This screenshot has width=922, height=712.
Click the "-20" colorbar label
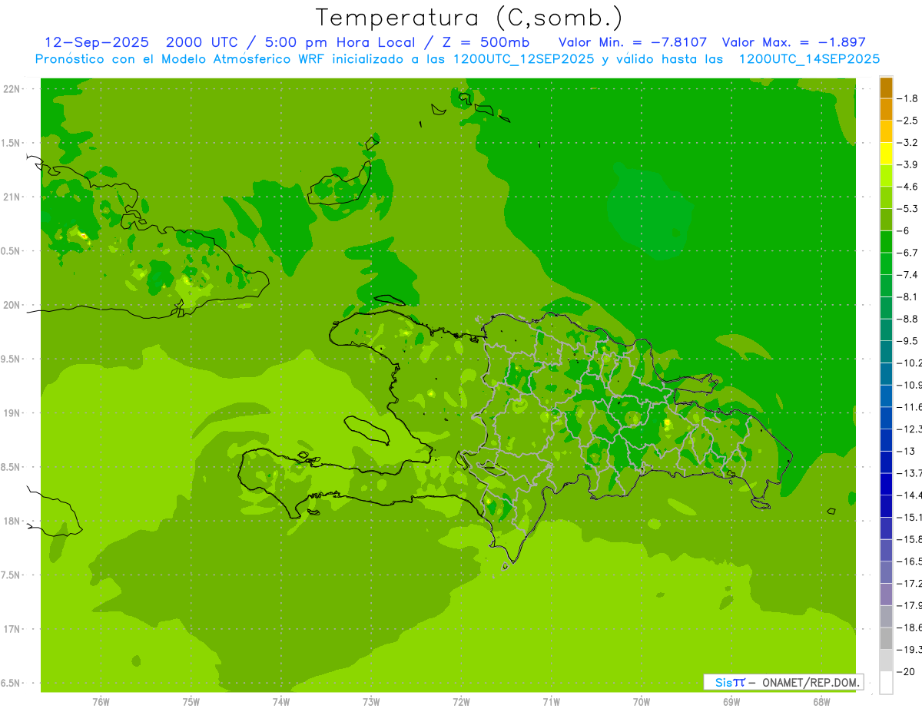pos(906,672)
